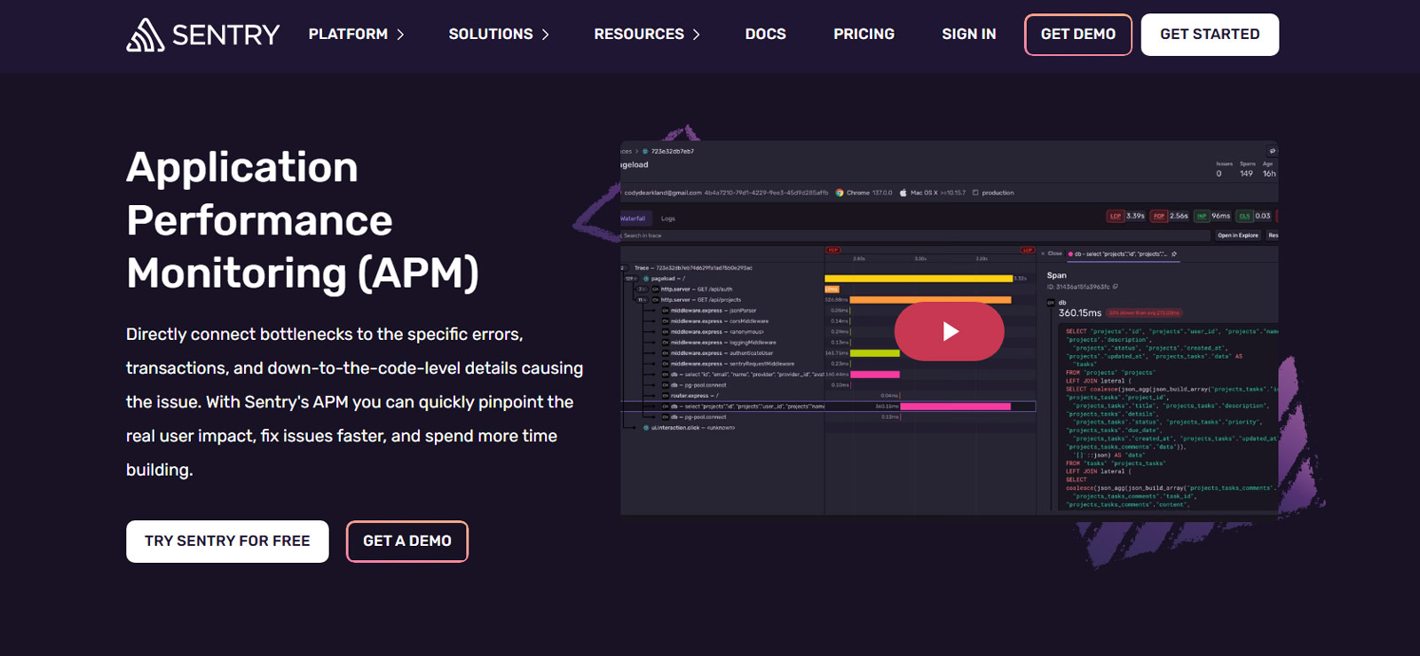The image size is (1420, 656).
Task: Click Try Sentry For Free button
Action: click(227, 541)
